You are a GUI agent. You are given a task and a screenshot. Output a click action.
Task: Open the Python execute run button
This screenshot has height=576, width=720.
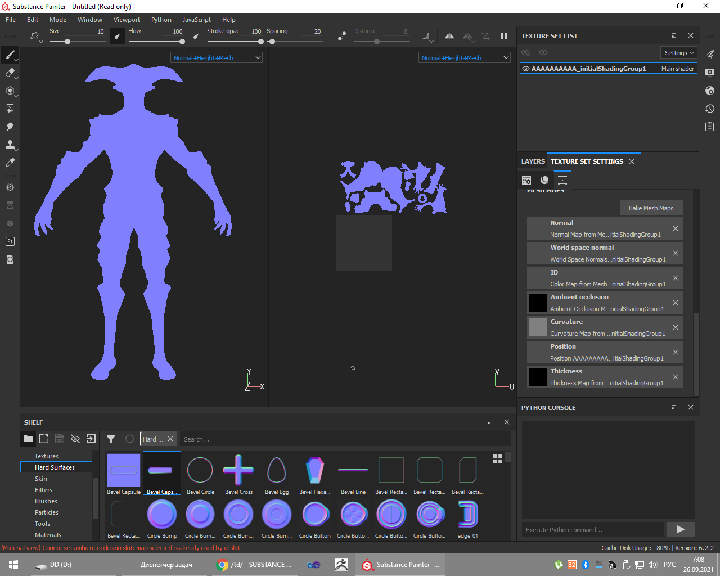click(681, 529)
